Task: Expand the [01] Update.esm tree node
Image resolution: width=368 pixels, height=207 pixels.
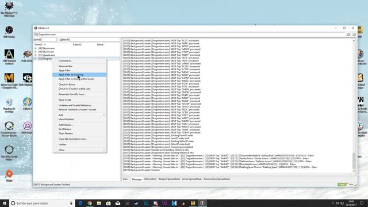Action: click(x=36, y=55)
